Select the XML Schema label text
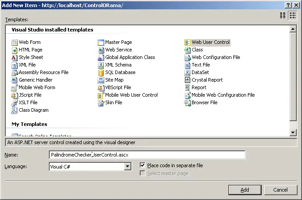 tap(118, 65)
